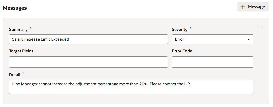Click the Messages section heading

(x=15, y=8)
